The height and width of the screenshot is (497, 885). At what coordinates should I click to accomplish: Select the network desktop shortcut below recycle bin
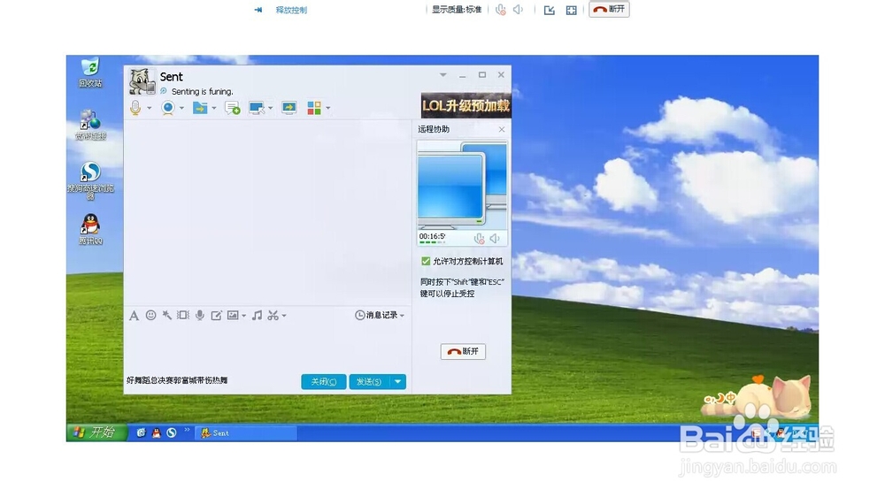click(91, 125)
